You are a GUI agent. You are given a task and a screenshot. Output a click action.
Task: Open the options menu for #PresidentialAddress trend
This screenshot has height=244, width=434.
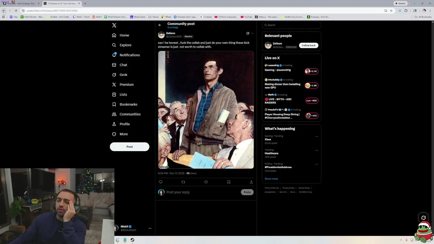(317, 164)
